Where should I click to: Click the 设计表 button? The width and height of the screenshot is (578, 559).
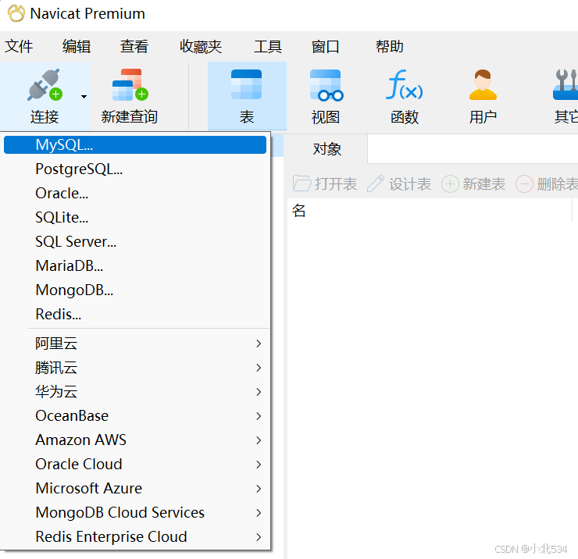399,184
